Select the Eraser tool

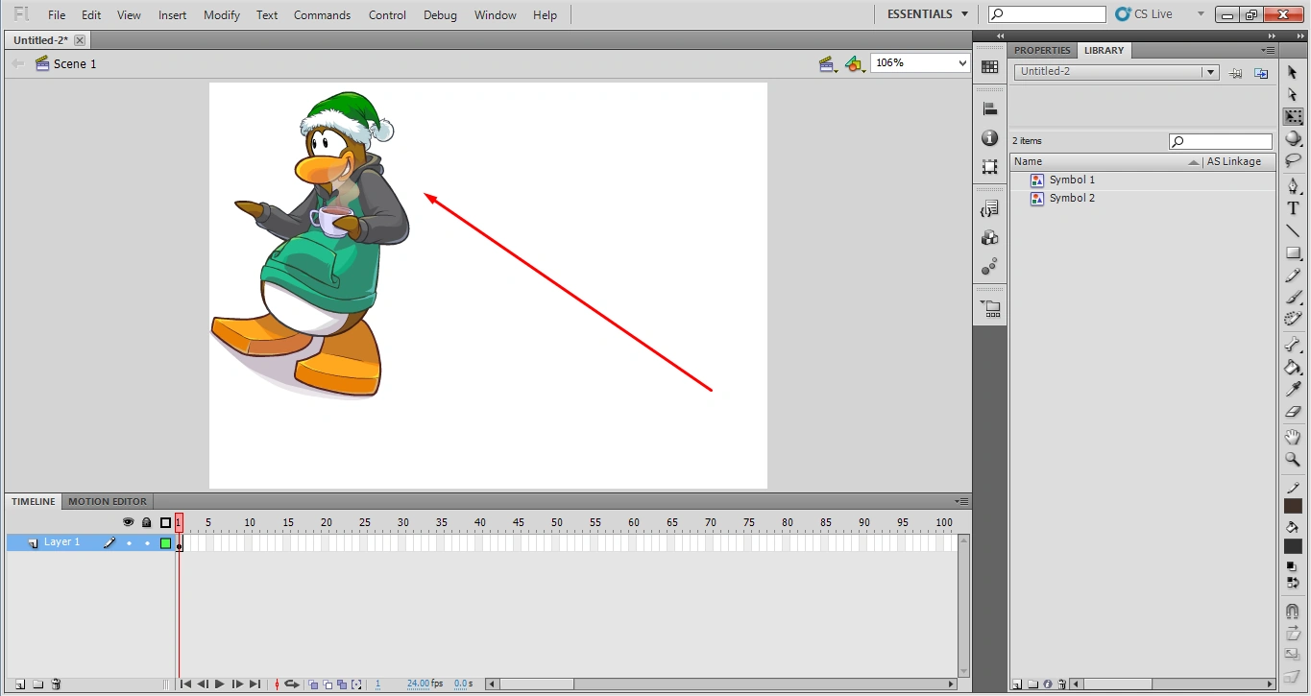pyautogui.click(x=1293, y=411)
